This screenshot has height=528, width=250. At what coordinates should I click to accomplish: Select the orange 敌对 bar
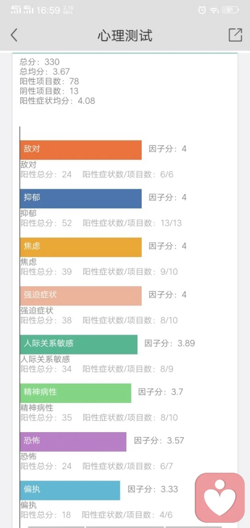point(81,150)
